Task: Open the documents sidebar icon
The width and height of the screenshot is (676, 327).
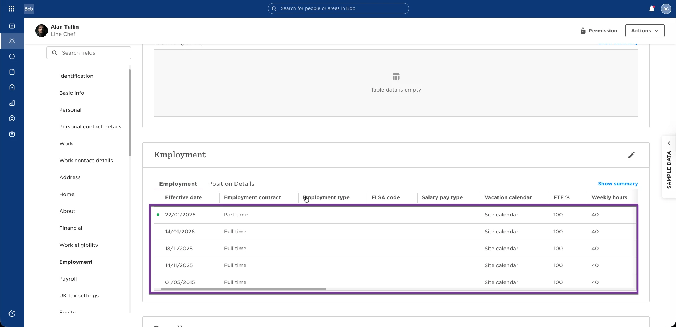Action: (x=12, y=72)
